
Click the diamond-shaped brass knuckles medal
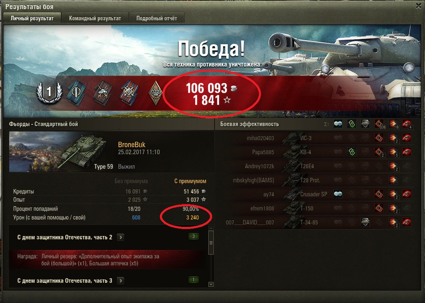156,93
